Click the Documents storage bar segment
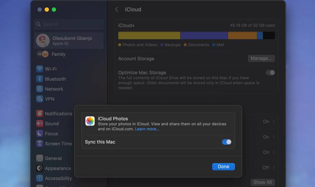Viewport: 315px width, 187px height. [242, 35]
